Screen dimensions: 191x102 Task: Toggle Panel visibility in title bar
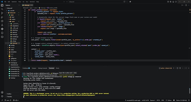[x=173, y=2]
